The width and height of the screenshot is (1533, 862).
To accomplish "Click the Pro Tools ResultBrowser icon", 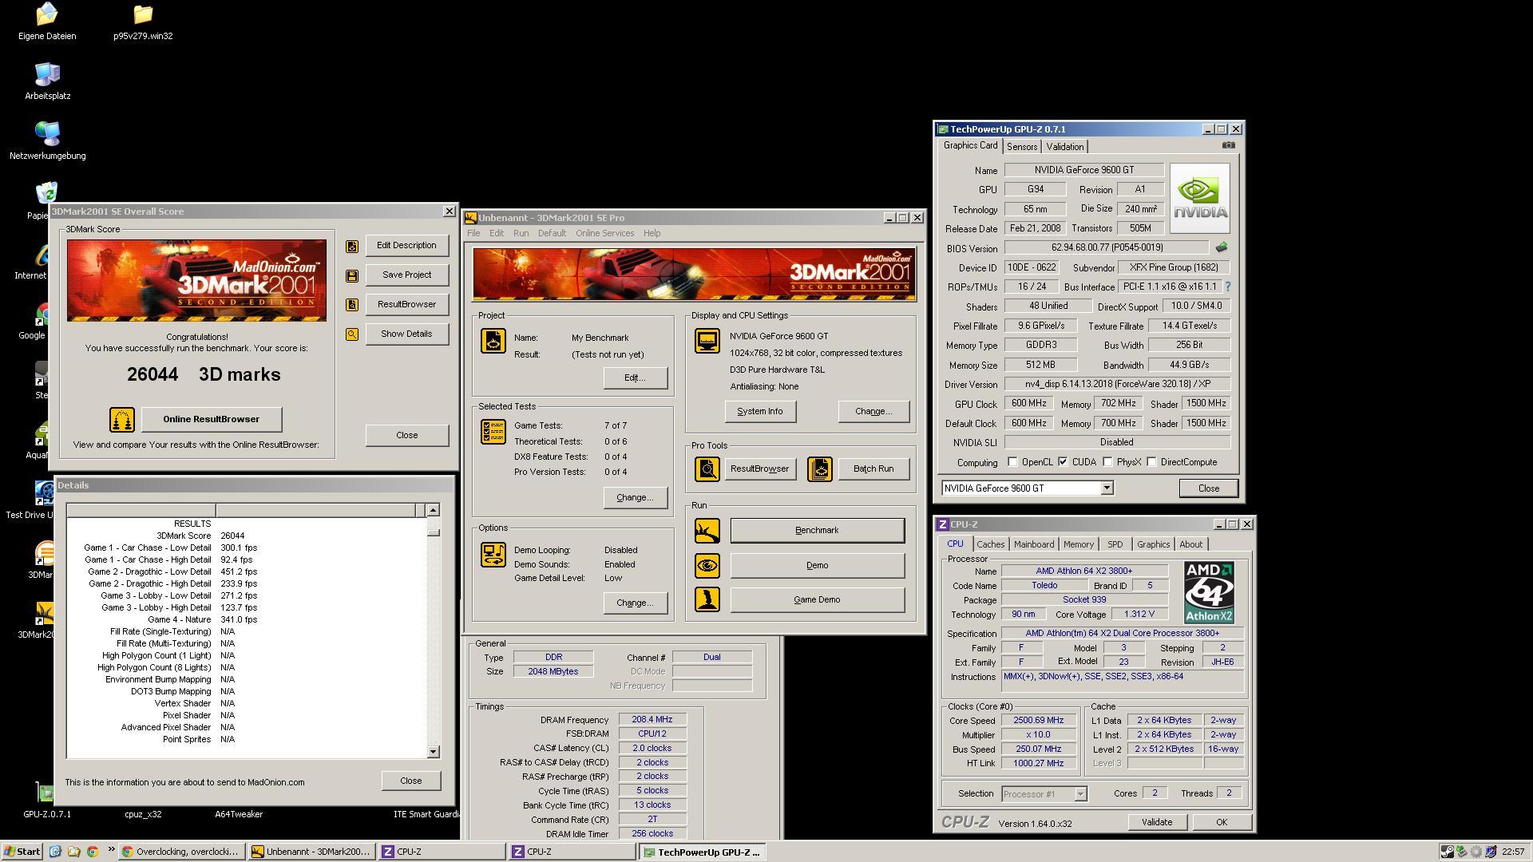I will 707,469.
